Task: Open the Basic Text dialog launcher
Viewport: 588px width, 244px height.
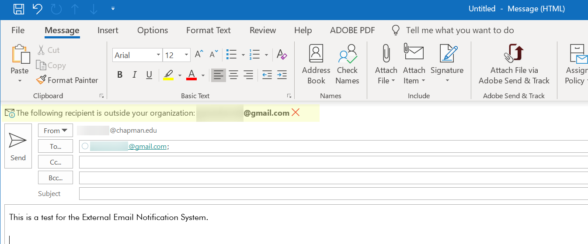Action: [289, 96]
